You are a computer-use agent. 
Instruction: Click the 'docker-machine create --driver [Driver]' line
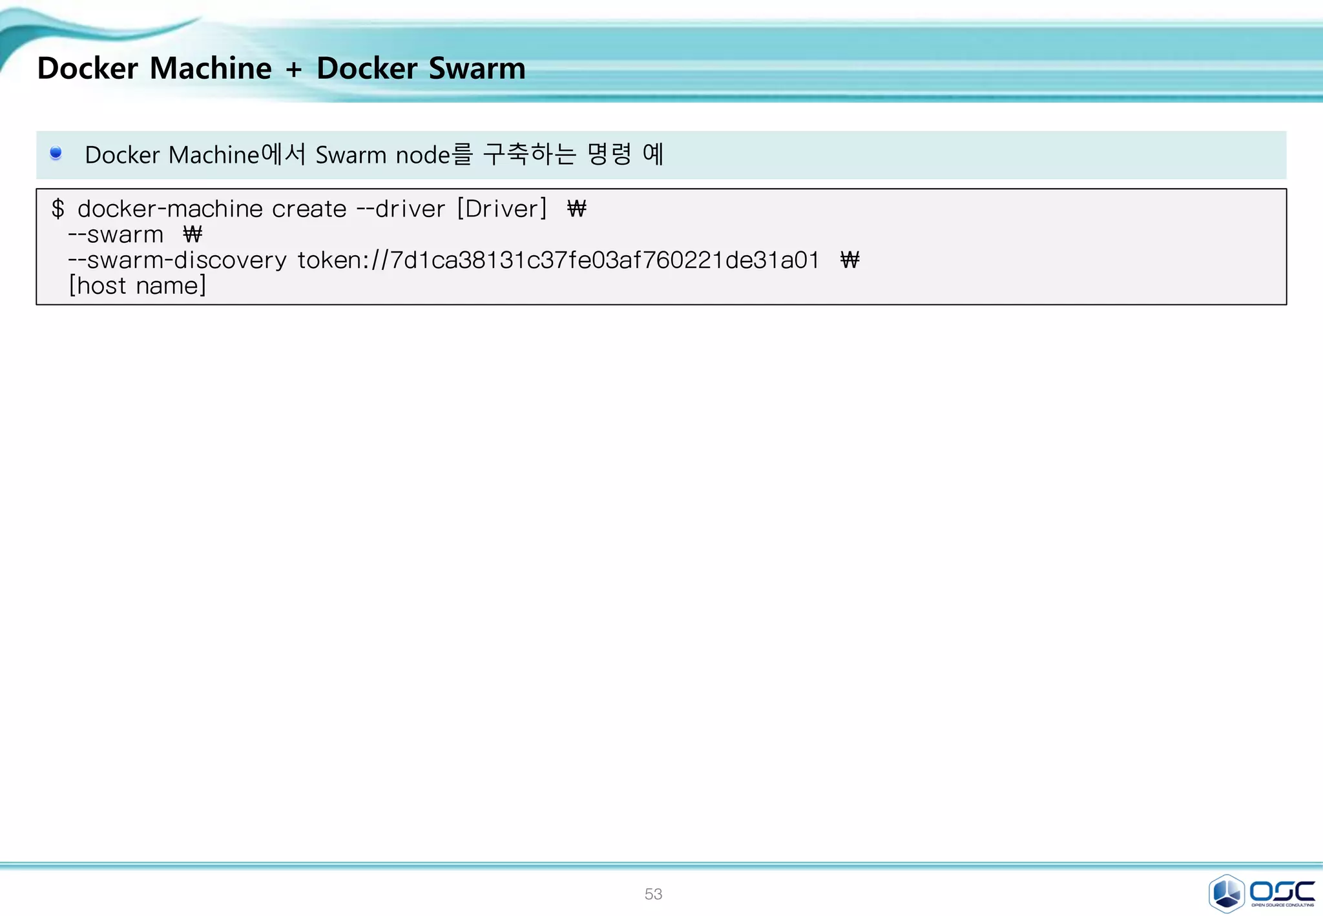pyautogui.click(x=319, y=209)
